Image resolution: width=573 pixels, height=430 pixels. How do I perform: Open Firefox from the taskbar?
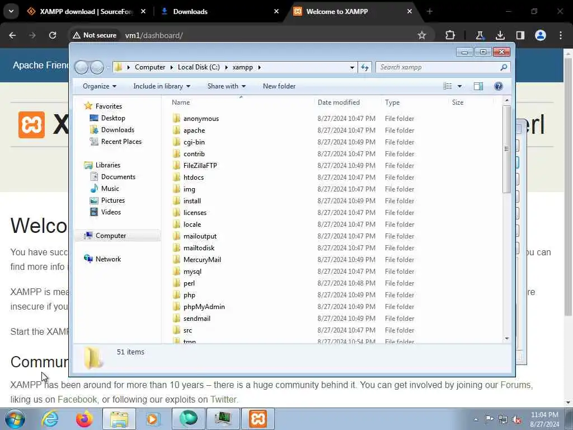[84, 419]
